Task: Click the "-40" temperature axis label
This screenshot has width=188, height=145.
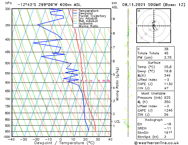Action: tap(11, 139)
